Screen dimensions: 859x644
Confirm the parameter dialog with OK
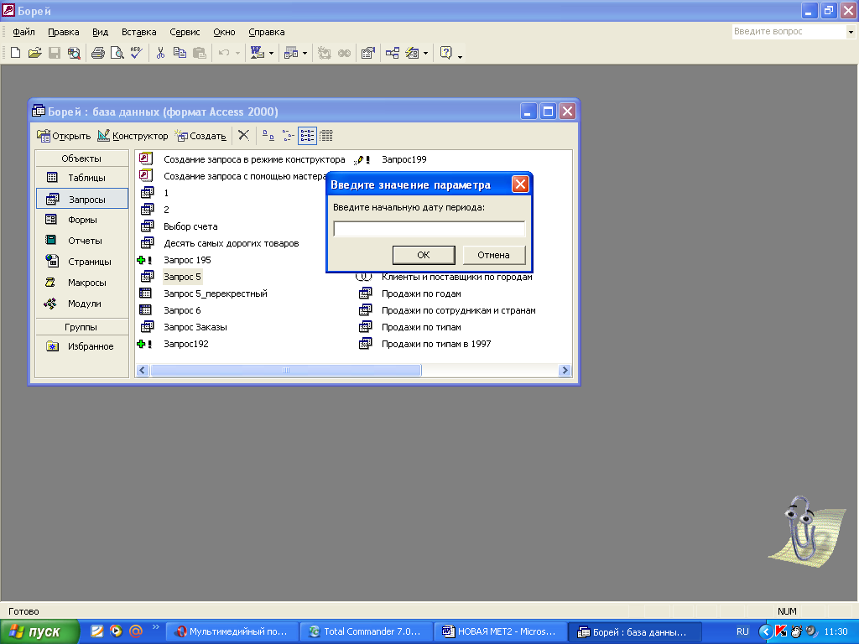click(424, 255)
